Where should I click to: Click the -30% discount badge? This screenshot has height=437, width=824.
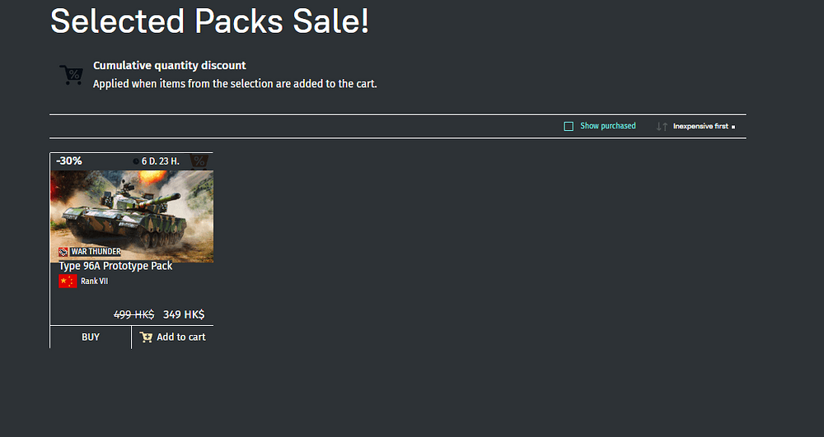69,161
